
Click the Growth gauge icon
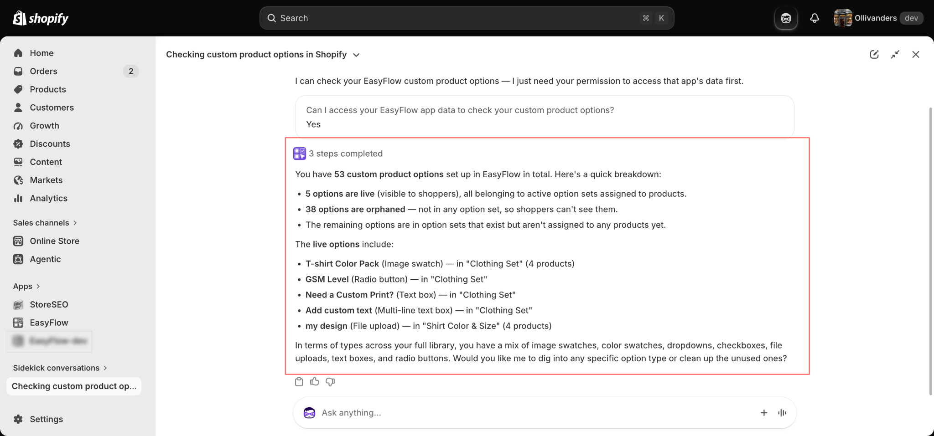click(18, 126)
